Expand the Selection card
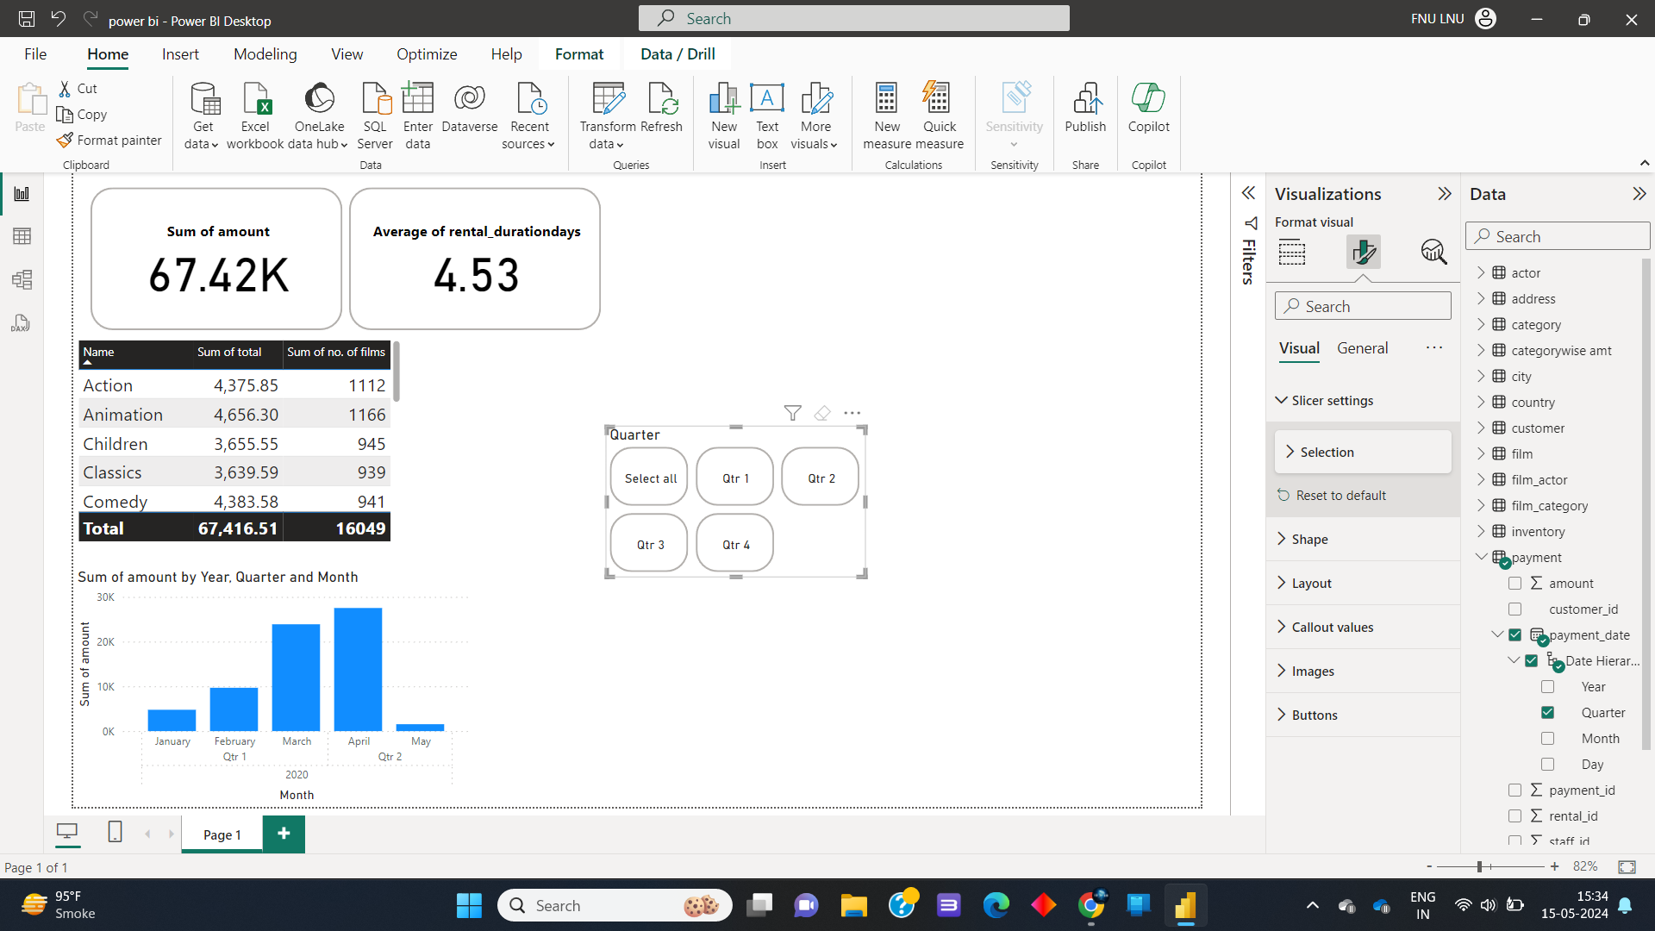Viewport: 1655px width, 931px height. (1363, 452)
